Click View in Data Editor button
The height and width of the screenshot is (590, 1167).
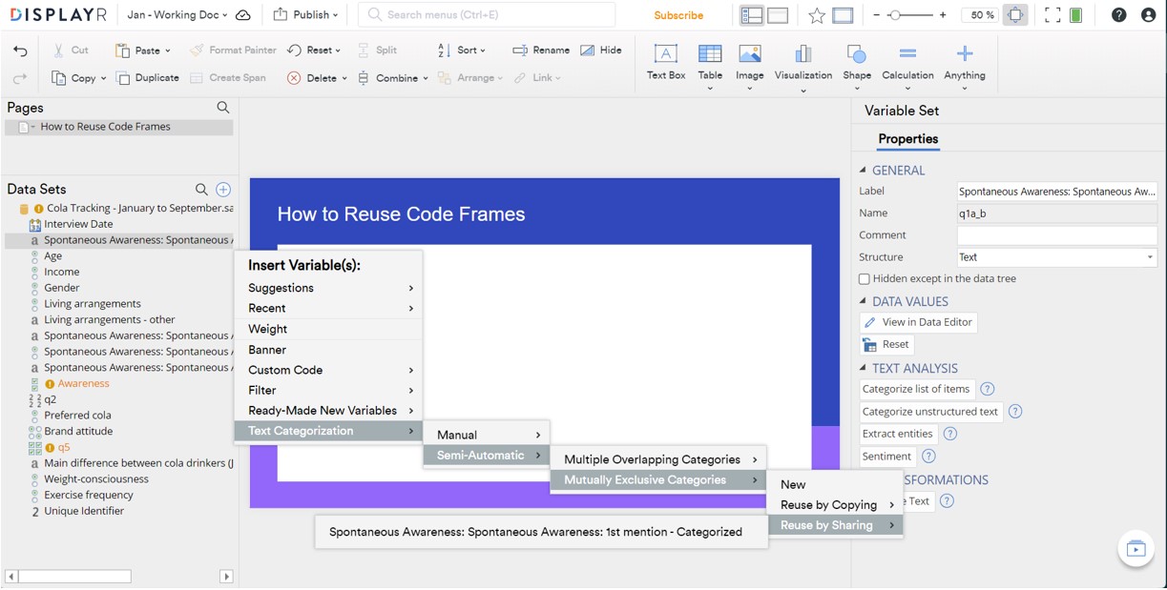click(x=918, y=322)
